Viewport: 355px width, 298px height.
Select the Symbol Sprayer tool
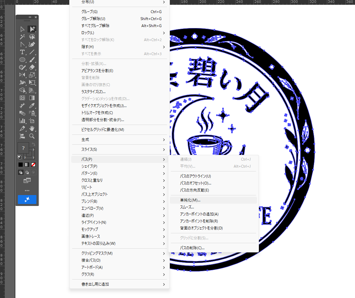click(32, 113)
